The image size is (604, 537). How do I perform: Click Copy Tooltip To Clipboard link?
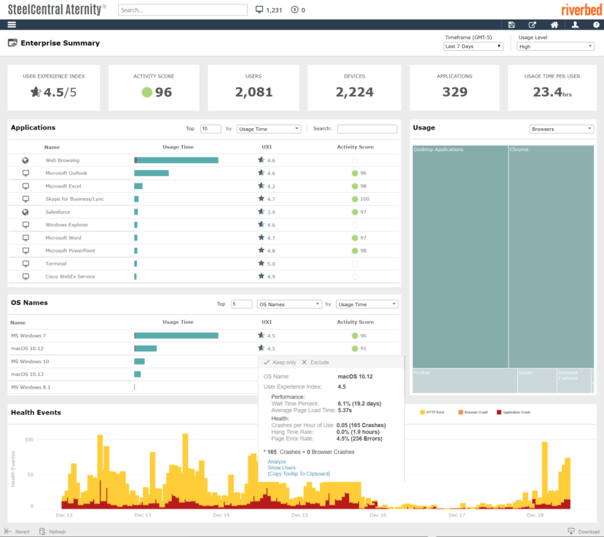tap(299, 474)
